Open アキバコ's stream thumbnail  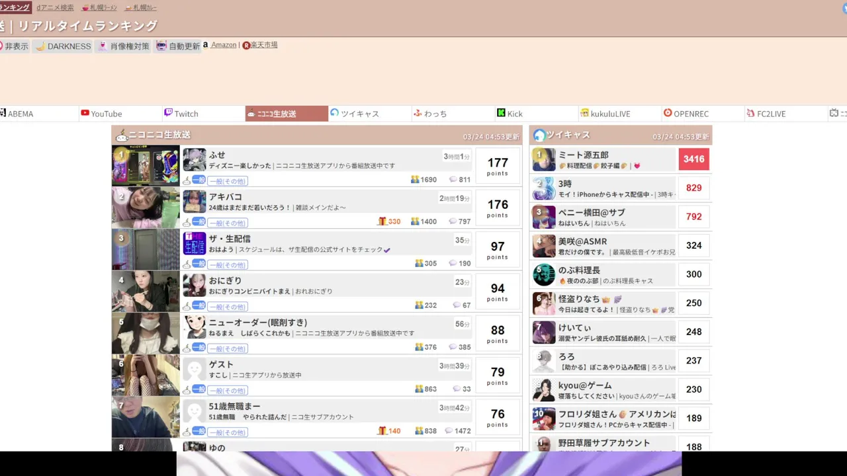[x=146, y=208]
